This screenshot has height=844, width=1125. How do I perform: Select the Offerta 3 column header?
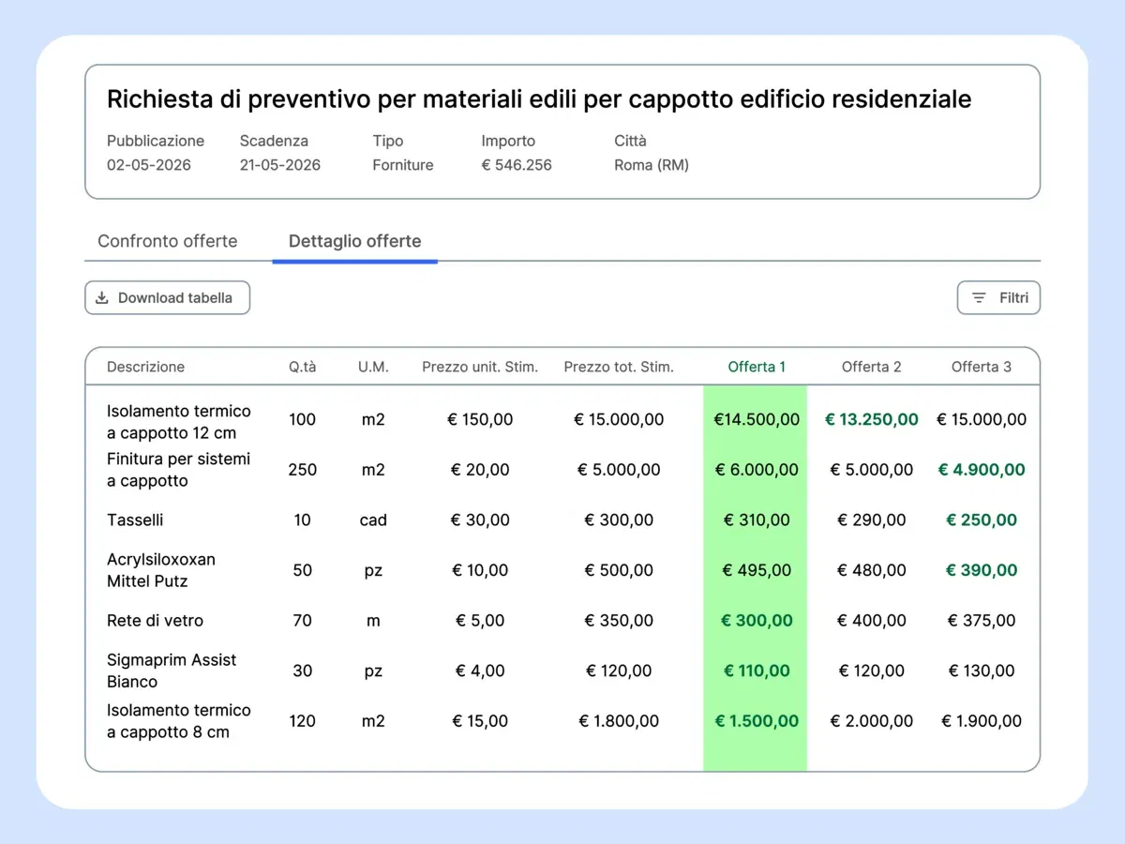click(982, 367)
